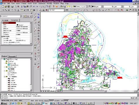Image resolution: width=139 pixels, height=105 pixels.
Task: Click the zoom magnifier icon at toolbar right
Action: (136, 10)
